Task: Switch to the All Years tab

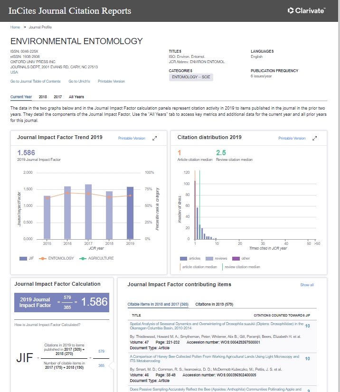Action: pyautogui.click(x=76, y=97)
